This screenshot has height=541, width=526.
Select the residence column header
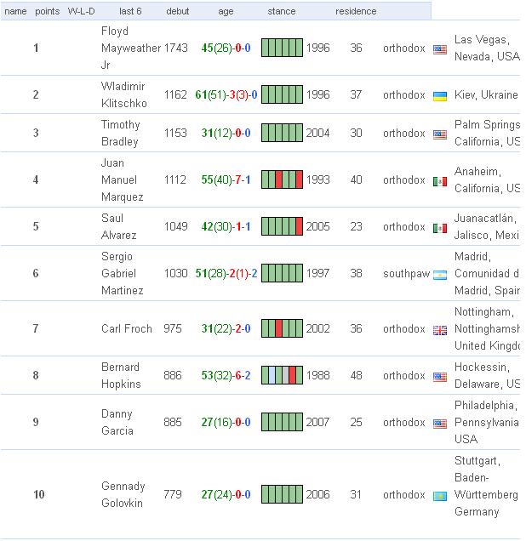pyautogui.click(x=356, y=11)
